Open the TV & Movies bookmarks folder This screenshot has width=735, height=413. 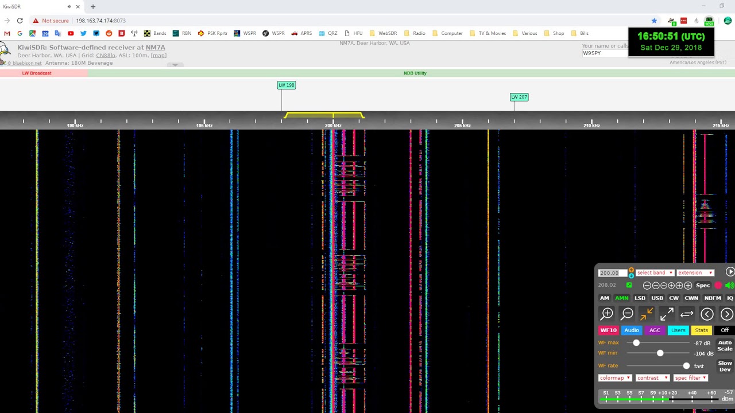pyautogui.click(x=488, y=33)
